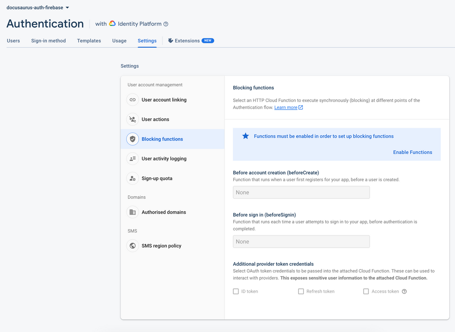Image resolution: width=455 pixels, height=332 pixels.
Task: Open the Learn more link
Action: coord(286,107)
